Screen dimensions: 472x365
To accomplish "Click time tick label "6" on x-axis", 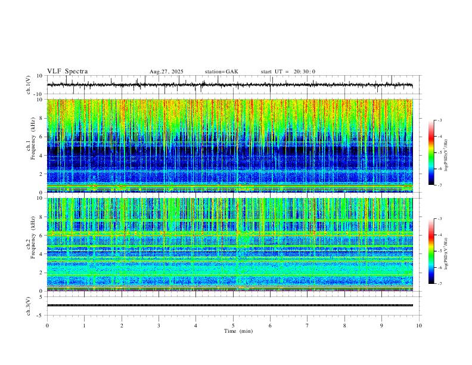I will tap(270, 326).
